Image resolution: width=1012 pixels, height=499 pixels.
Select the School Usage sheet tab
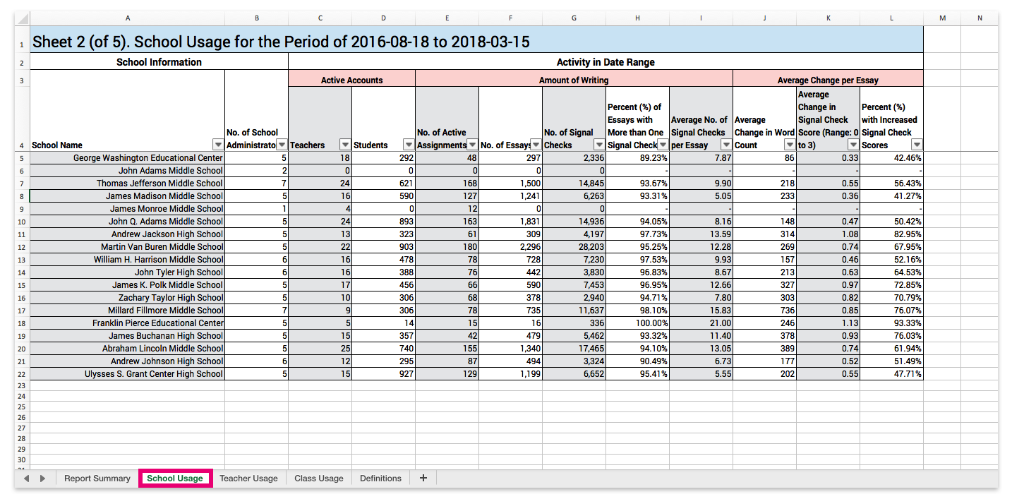[x=175, y=479]
